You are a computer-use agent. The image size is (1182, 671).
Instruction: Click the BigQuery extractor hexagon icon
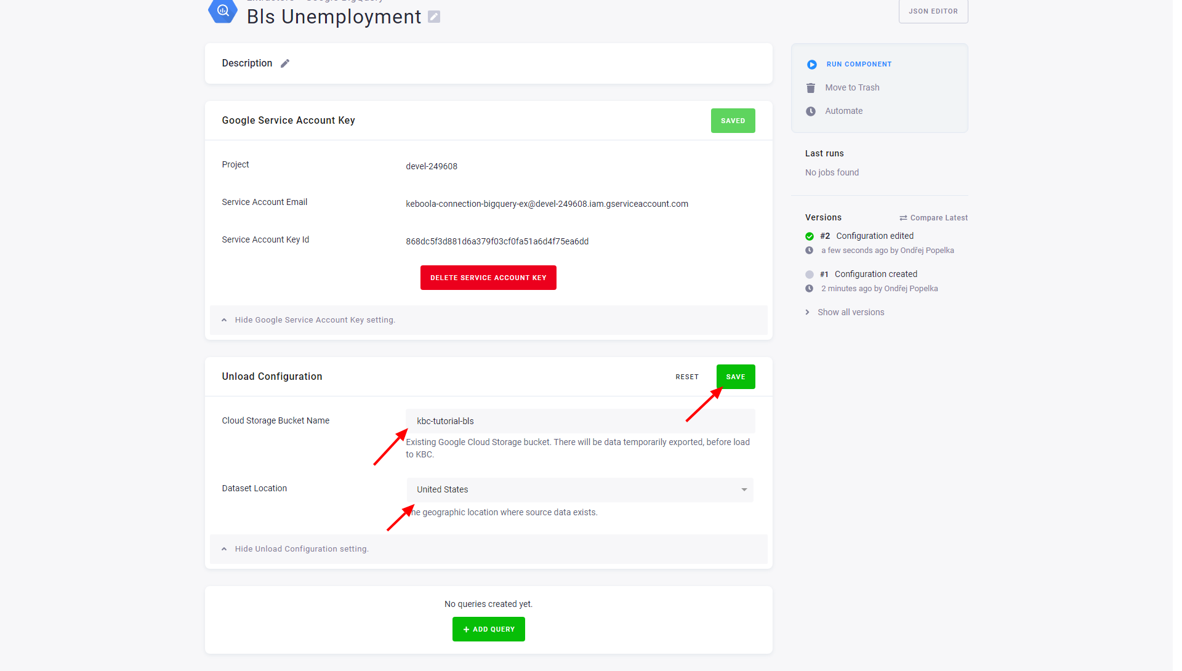tap(223, 10)
